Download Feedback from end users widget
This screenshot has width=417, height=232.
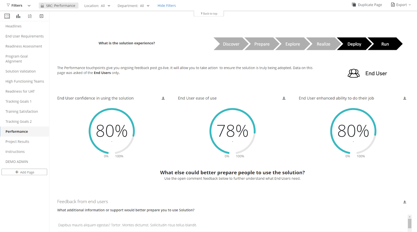point(404,202)
